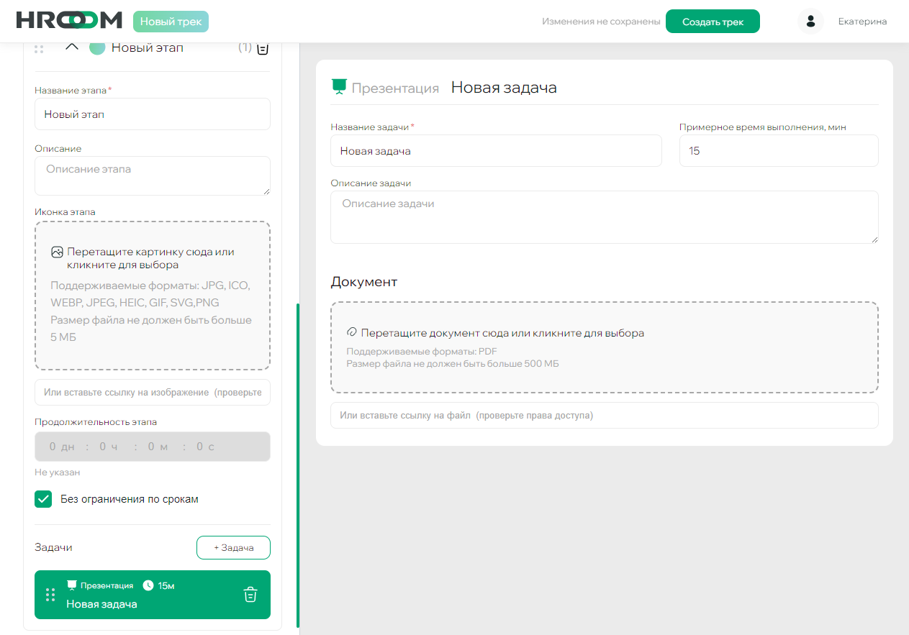Delete the Новый этап stage using trash icon
The height and width of the screenshot is (635, 909).
coord(263,48)
